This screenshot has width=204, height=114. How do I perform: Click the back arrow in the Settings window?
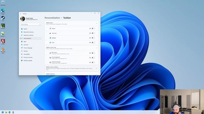pos(21,14)
